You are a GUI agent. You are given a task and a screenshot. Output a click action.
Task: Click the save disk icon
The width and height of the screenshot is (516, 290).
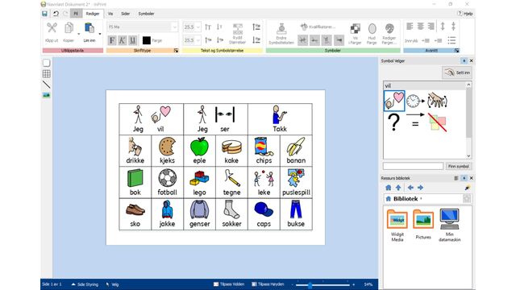(x=45, y=14)
